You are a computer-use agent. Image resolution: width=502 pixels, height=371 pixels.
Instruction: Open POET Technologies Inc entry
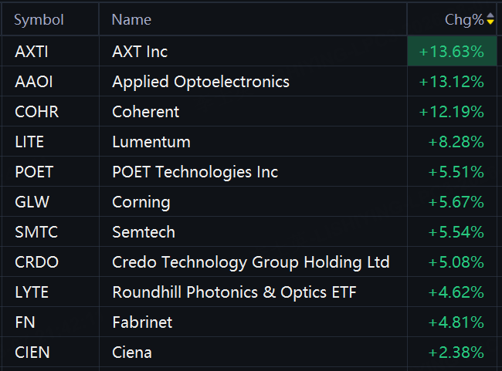pyautogui.click(x=195, y=172)
